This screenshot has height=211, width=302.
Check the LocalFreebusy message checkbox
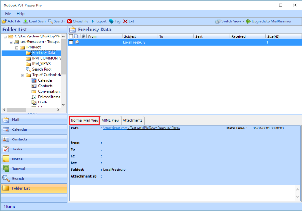click(71, 42)
